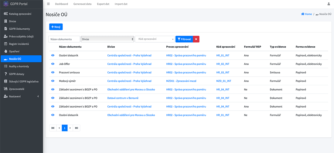Screen dimensions: 334x153
Task: Clear filters with the red X button
Action: (196, 39)
